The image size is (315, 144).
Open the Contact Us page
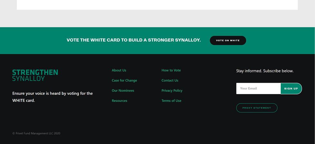pyautogui.click(x=170, y=81)
